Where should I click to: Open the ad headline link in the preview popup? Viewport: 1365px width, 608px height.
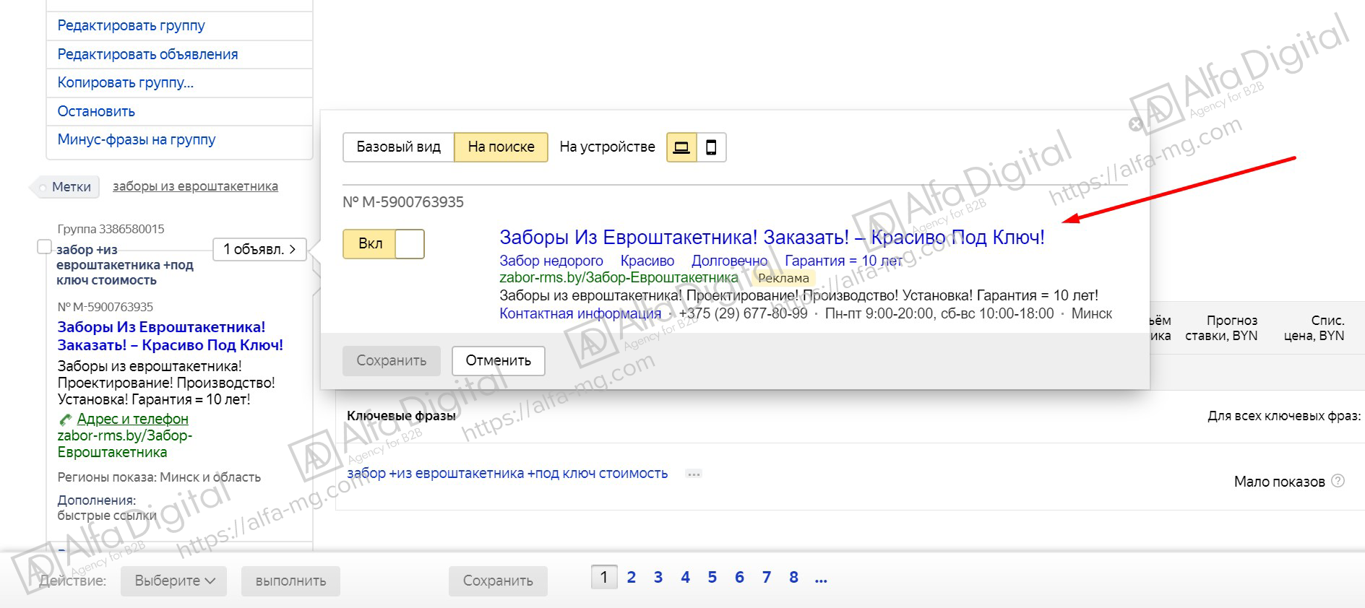click(x=772, y=237)
